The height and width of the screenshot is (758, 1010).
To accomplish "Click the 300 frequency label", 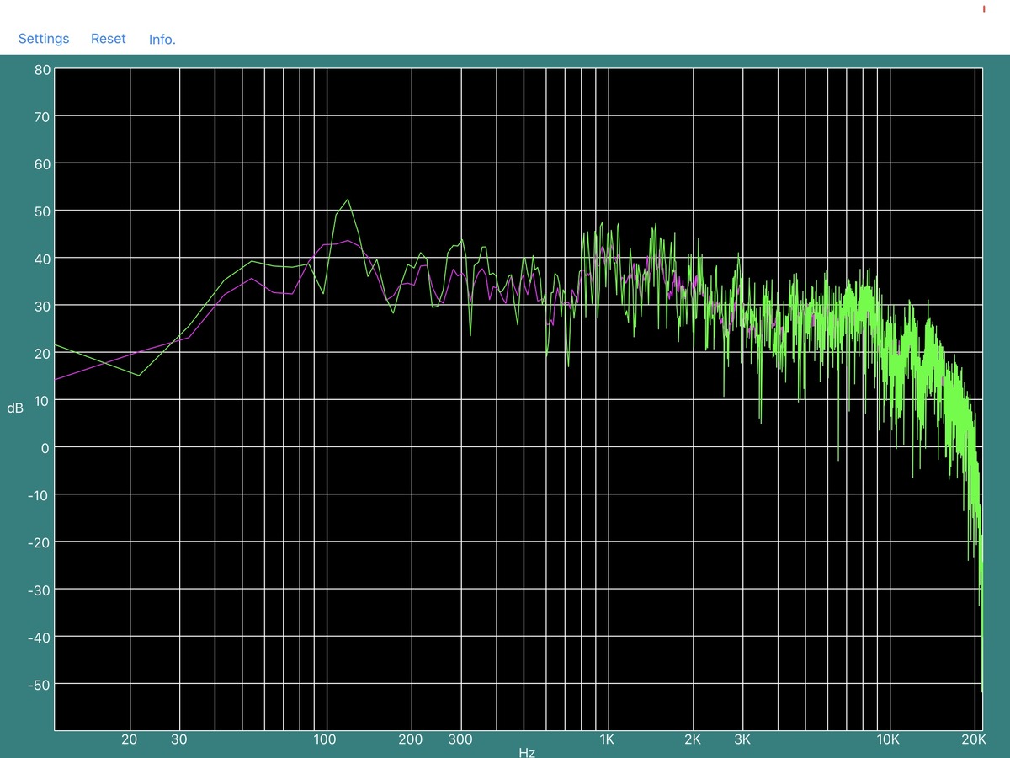I will 460,739.
